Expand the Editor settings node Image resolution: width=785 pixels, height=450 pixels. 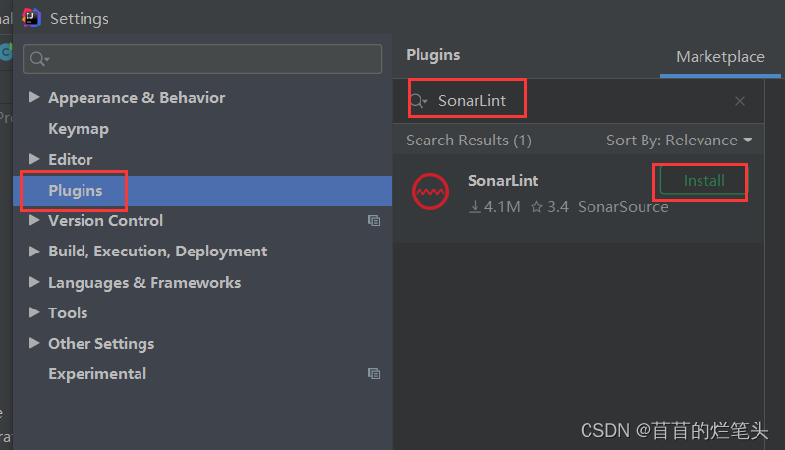coord(34,159)
